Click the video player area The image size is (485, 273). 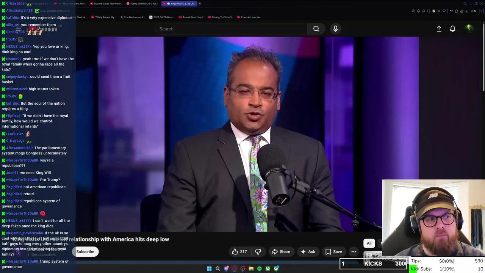247,134
